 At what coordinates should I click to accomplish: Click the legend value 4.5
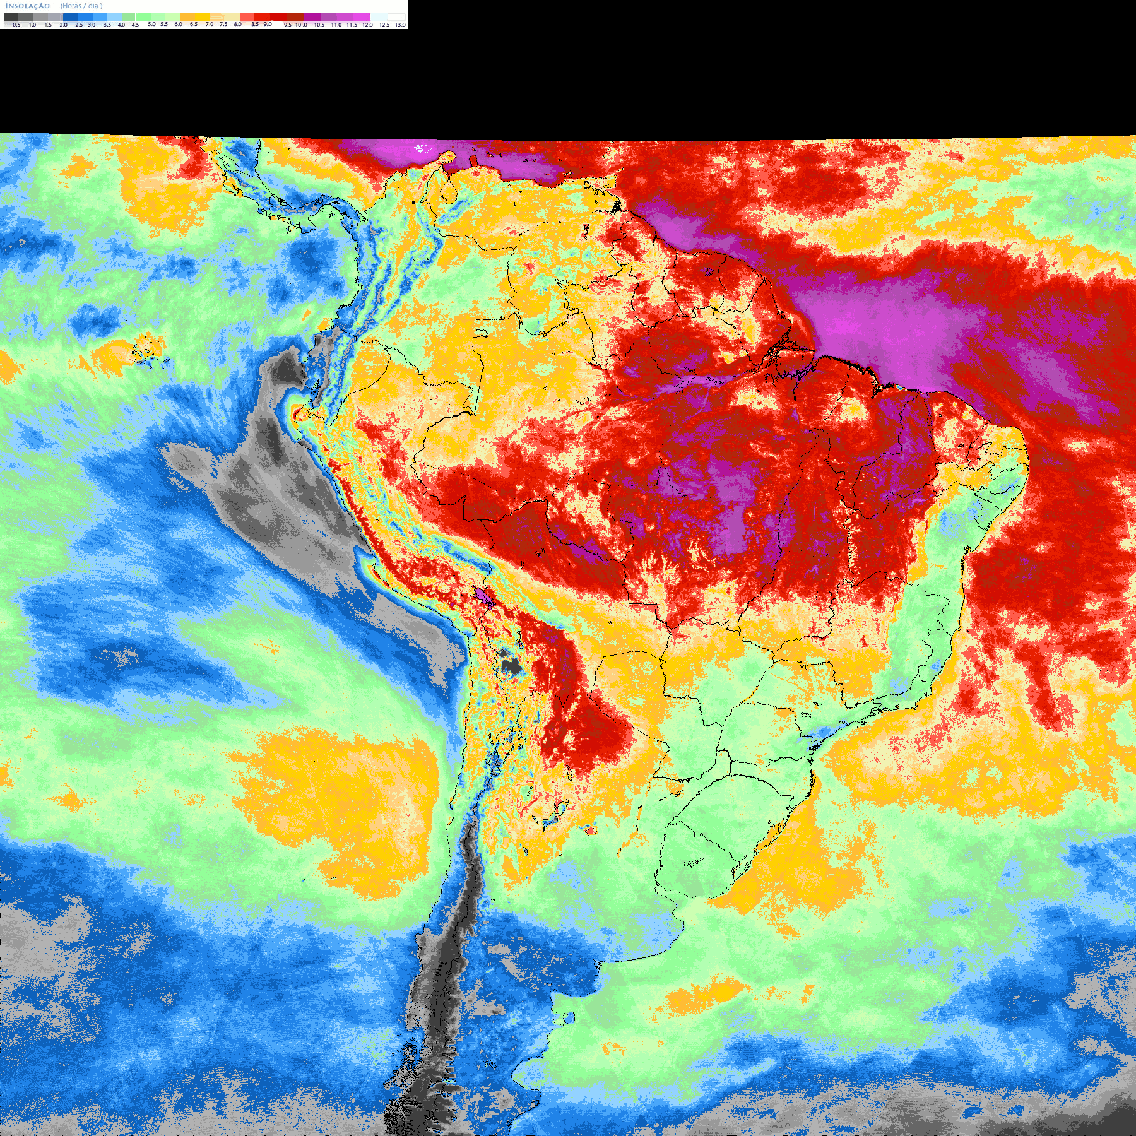click(x=135, y=25)
